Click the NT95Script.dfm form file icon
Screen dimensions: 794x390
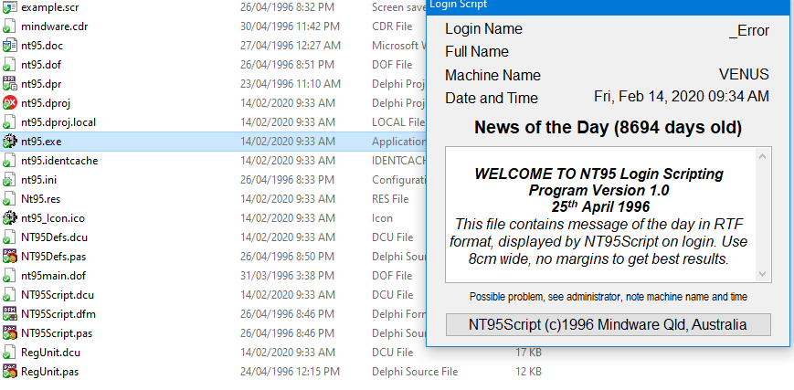pyautogui.click(x=10, y=314)
